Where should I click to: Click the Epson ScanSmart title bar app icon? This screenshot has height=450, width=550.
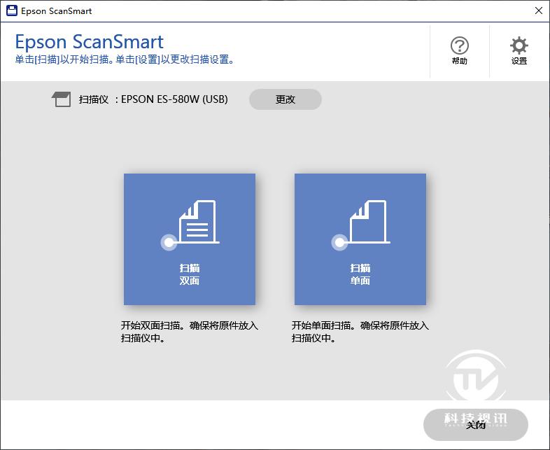(x=12, y=10)
